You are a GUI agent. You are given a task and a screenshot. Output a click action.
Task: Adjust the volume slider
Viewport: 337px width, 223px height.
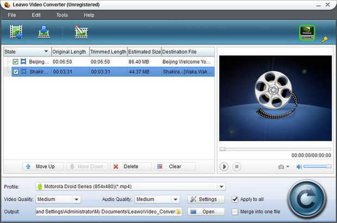pos(317,166)
